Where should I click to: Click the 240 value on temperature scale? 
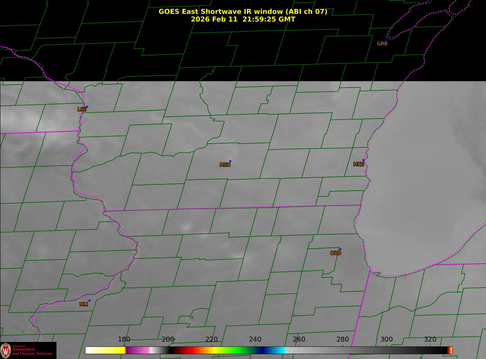pyautogui.click(x=255, y=339)
